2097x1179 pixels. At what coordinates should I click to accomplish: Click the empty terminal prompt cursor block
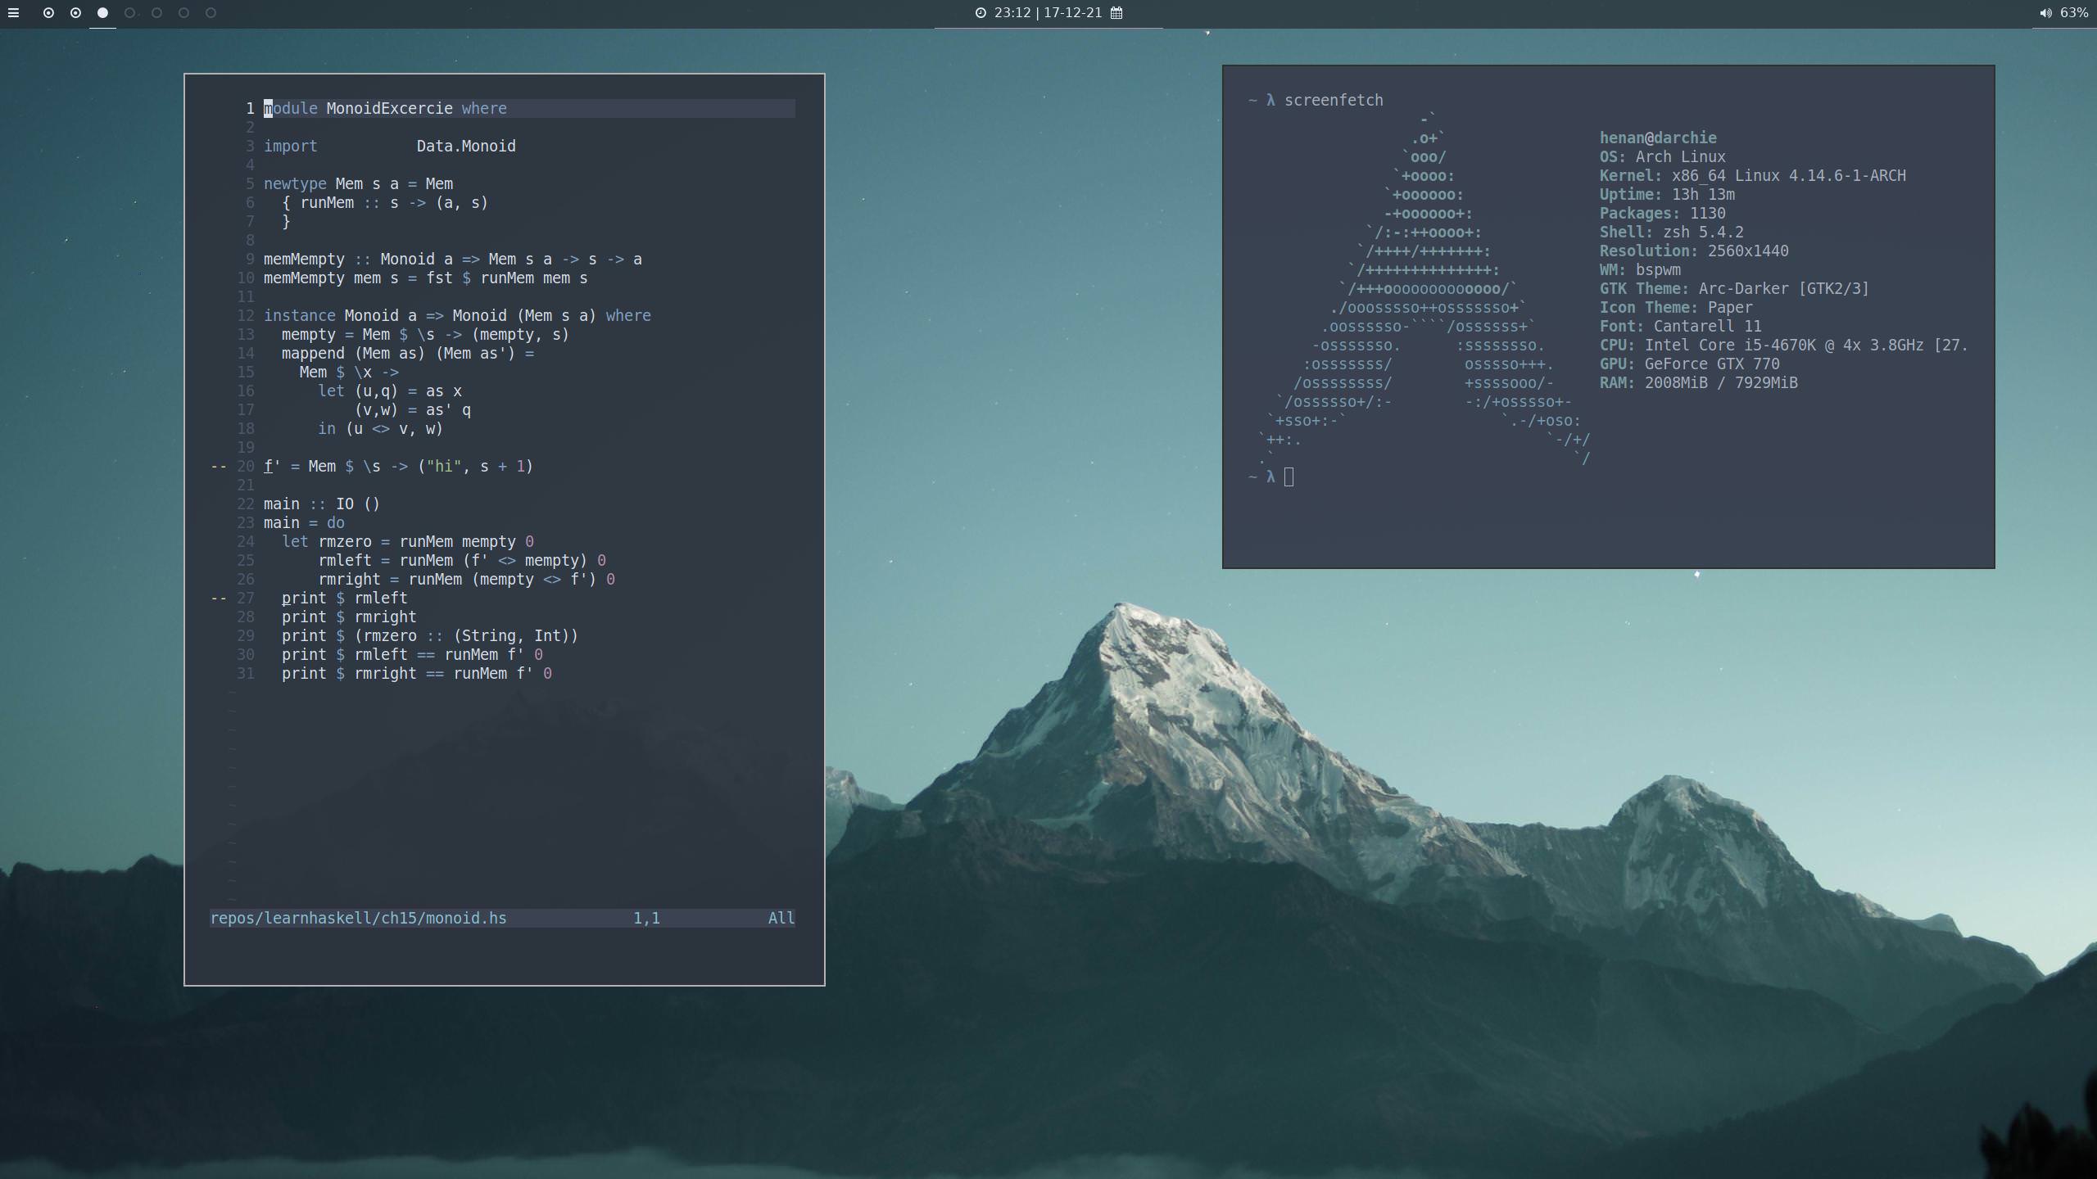point(1289,477)
